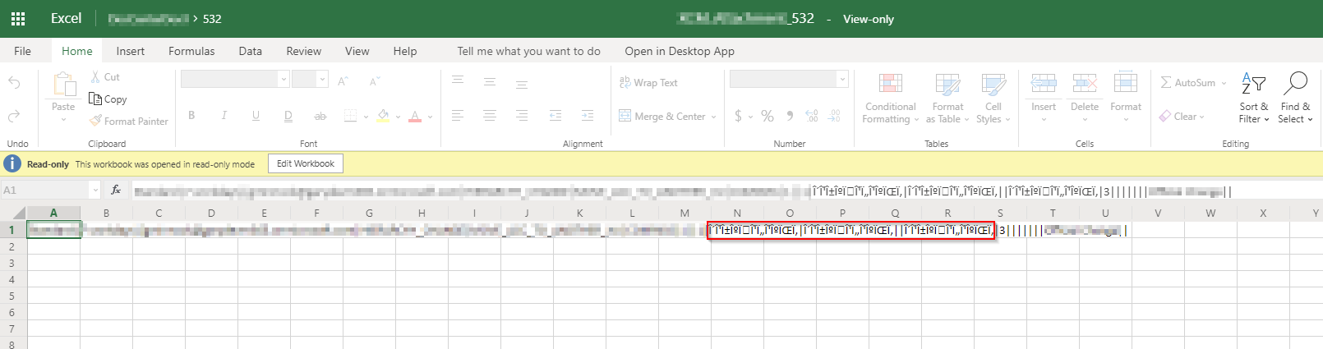Image resolution: width=1323 pixels, height=349 pixels.
Task: Click the Edit Workbook button
Action: pos(306,163)
